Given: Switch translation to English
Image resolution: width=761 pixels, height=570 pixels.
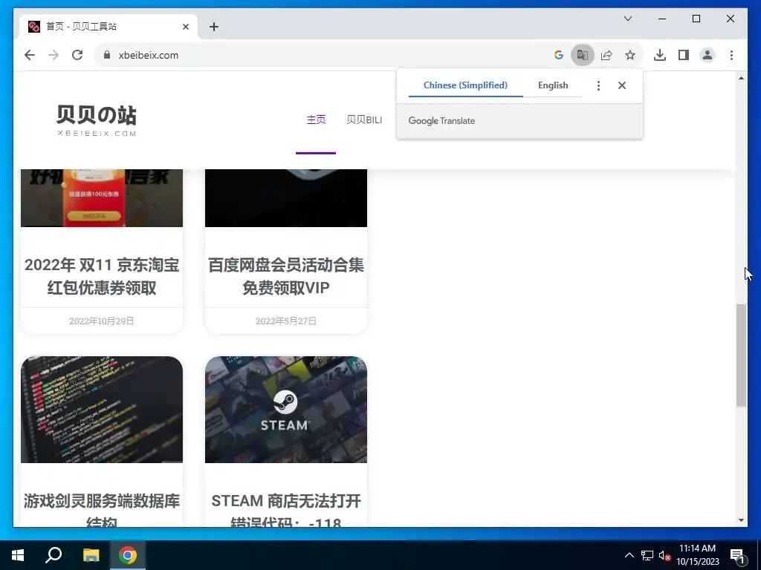Looking at the screenshot, I should (553, 85).
